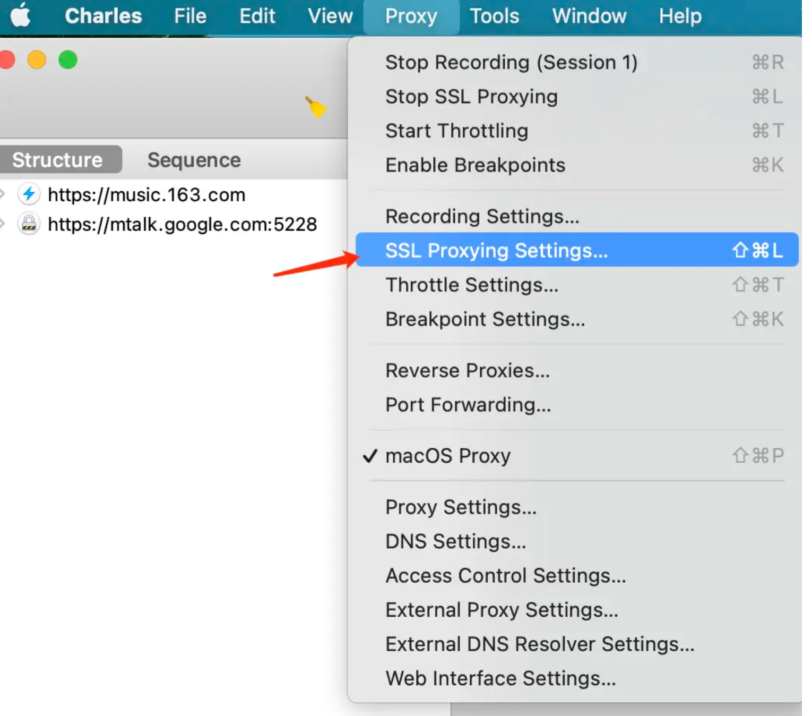Viewport: 812px width, 716px height.
Task: Open External DNS Resolver Settings...
Action: click(x=577, y=644)
